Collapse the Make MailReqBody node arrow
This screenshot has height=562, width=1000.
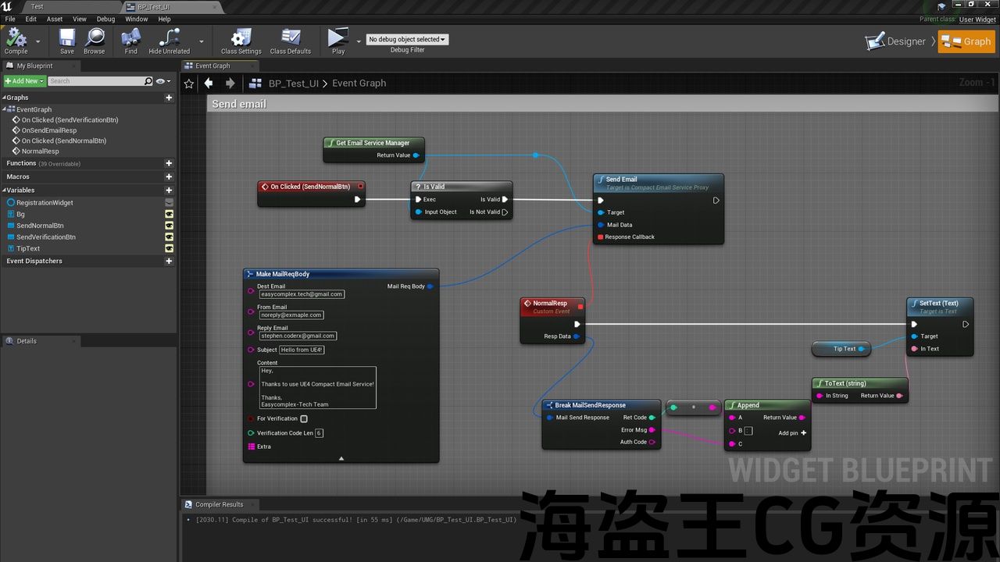(341, 458)
